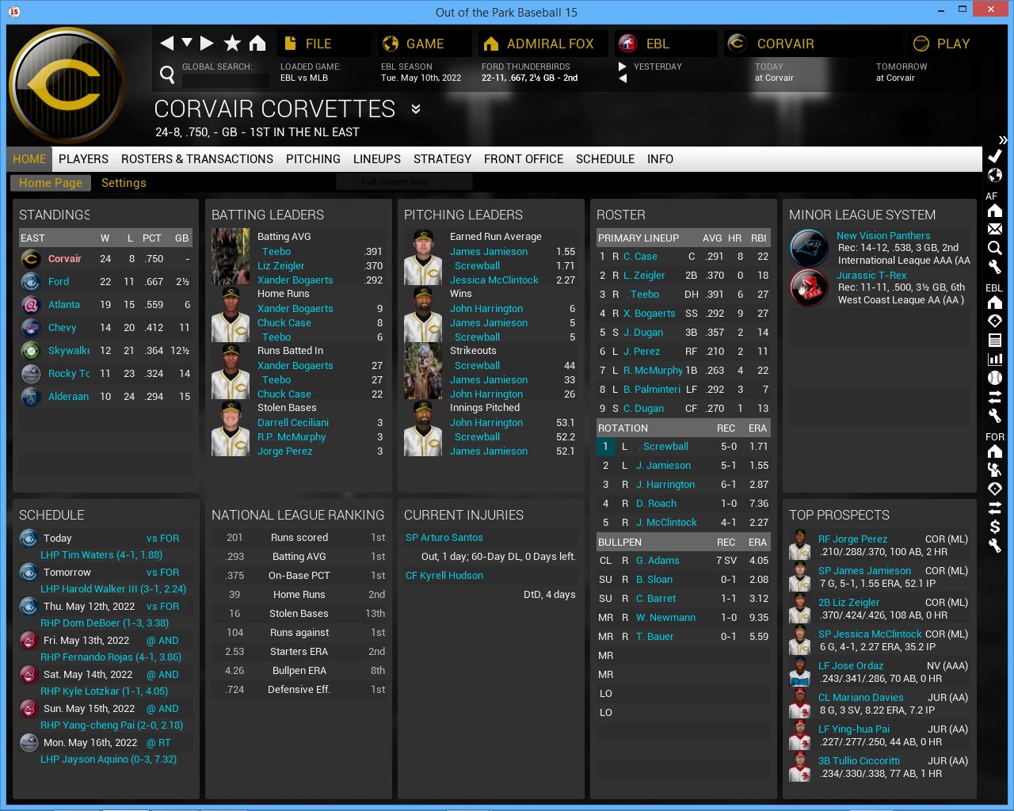1014x811 pixels.
Task: Click the dollar sign finances icon
Action: 995,527
